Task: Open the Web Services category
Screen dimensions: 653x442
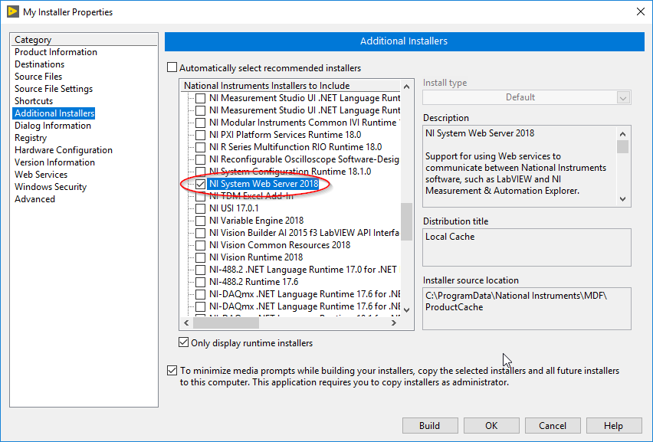Action: tap(41, 175)
